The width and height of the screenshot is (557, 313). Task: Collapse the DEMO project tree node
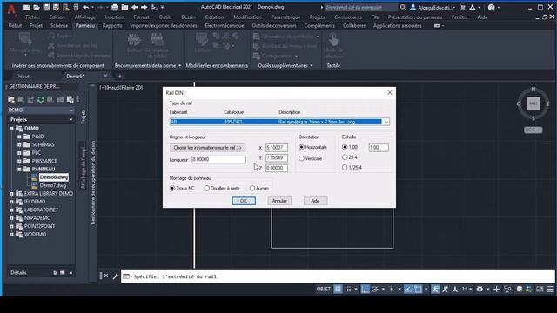coord(11,128)
